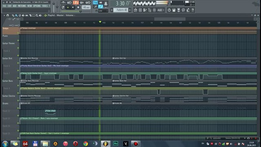Toggle overdub blend recording
The height and width of the screenshot is (147, 261).
click(x=82, y=2)
